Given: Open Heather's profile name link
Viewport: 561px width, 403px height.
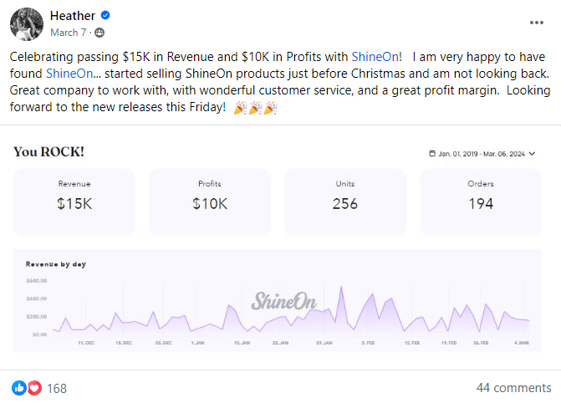Looking at the screenshot, I should click(x=73, y=15).
